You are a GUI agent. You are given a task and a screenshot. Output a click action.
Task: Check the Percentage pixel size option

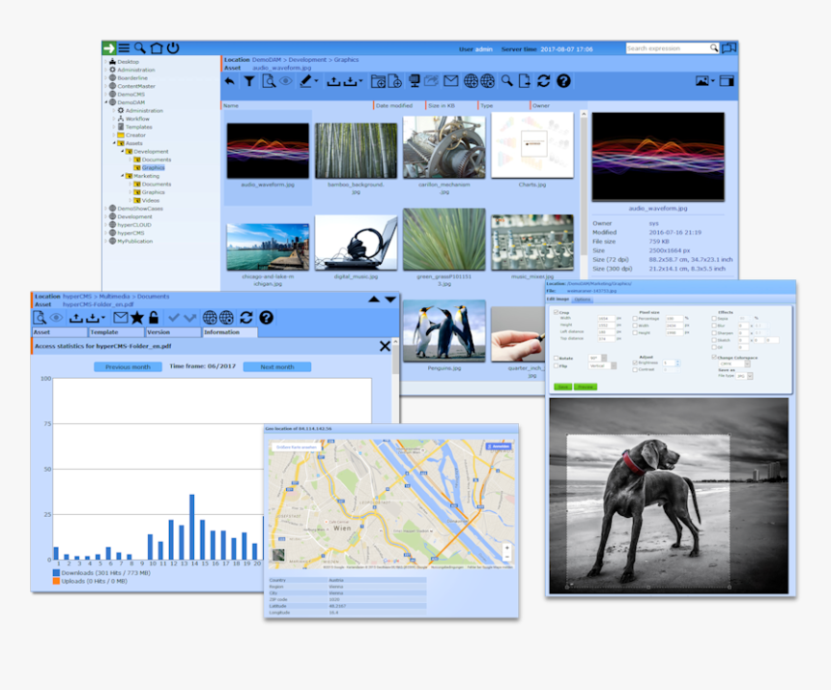(635, 319)
